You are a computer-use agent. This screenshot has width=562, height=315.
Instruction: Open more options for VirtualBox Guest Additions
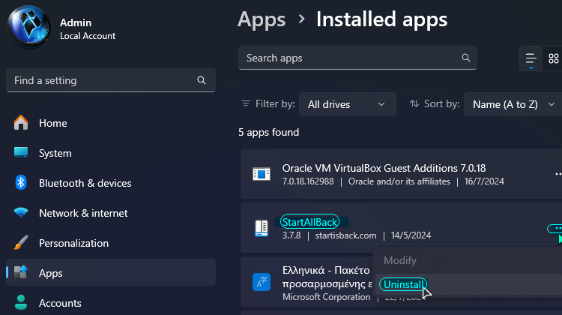(558, 174)
